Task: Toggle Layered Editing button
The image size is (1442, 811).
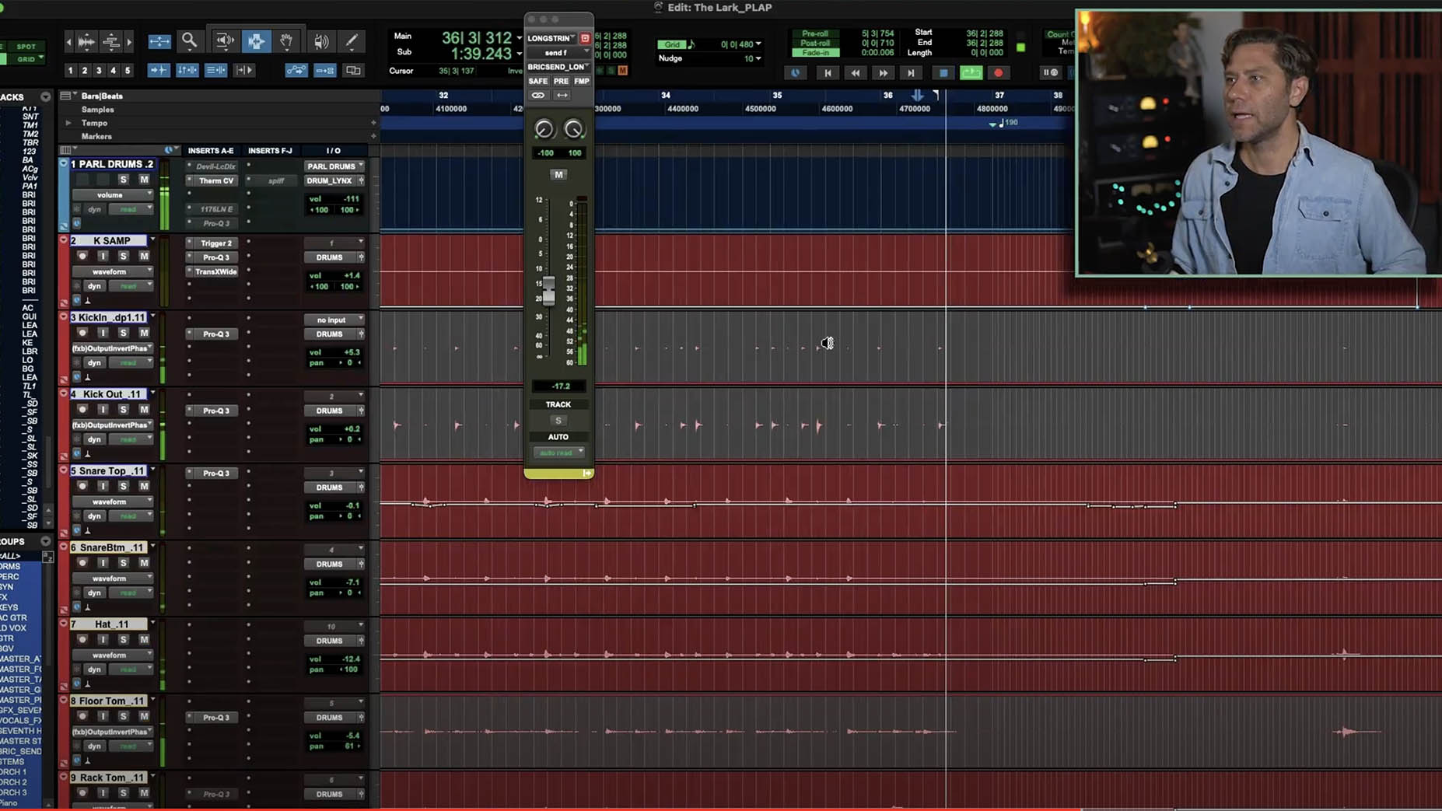Action: coord(353,70)
